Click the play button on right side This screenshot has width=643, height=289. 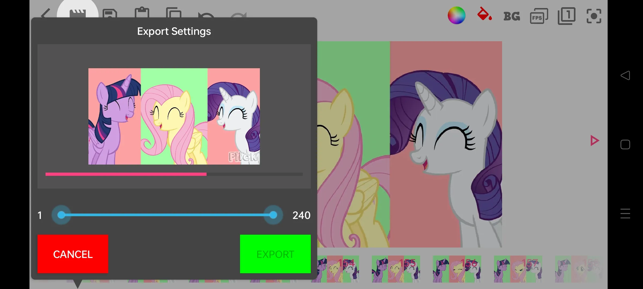click(594, 141)
